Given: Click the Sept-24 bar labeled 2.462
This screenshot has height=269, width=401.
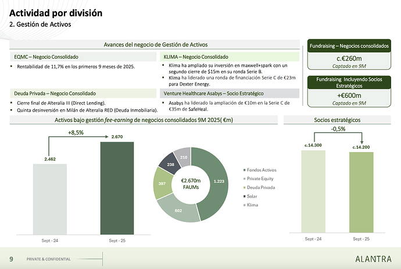Looking at the screenshot, I should click(x=50, y=199).
